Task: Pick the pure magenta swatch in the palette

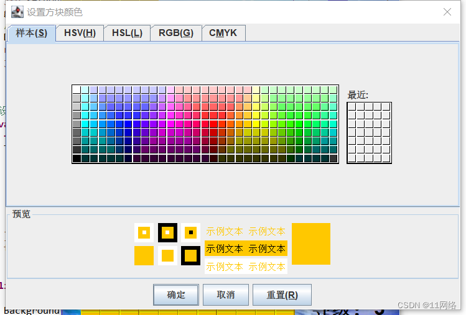Action: click(171, 124)
